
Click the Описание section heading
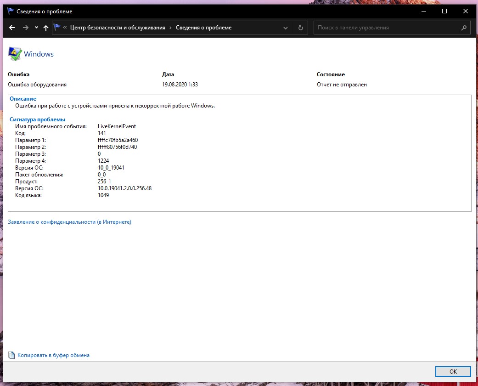coord(23,98)
